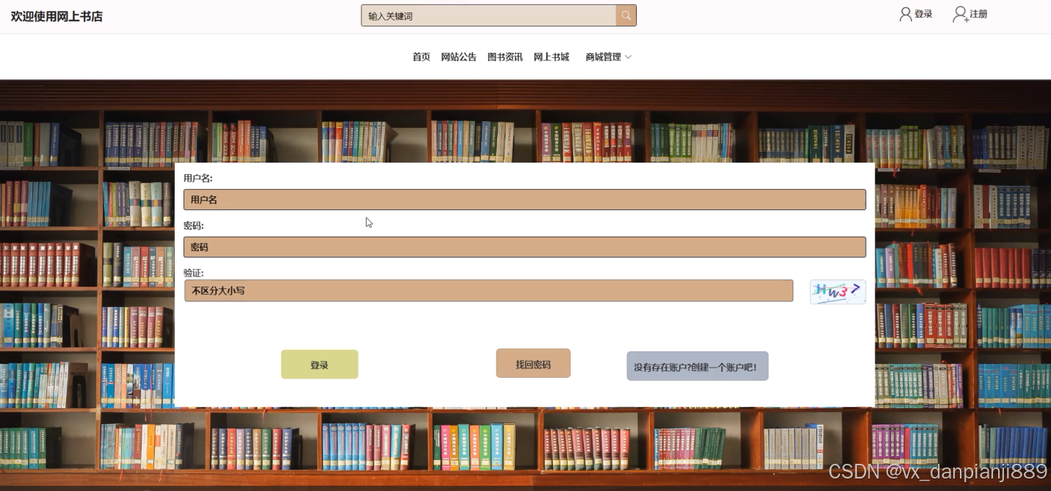Screen dimensions: 1051x491
Task: Click the 密码: field label
Action: click(194, 226)
